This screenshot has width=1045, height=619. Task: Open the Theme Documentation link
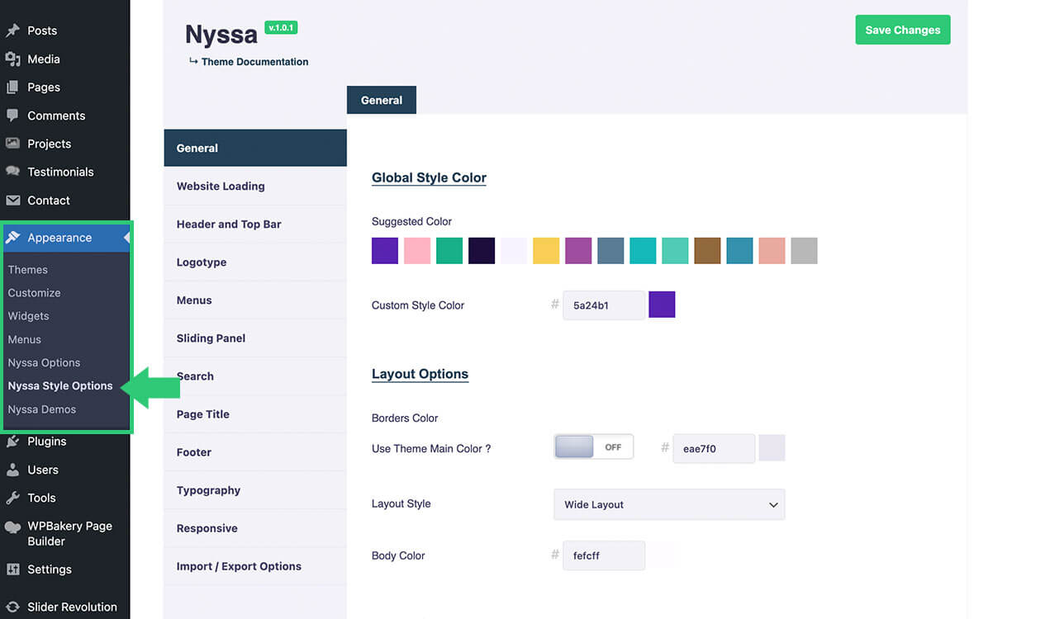coord(254,62)
